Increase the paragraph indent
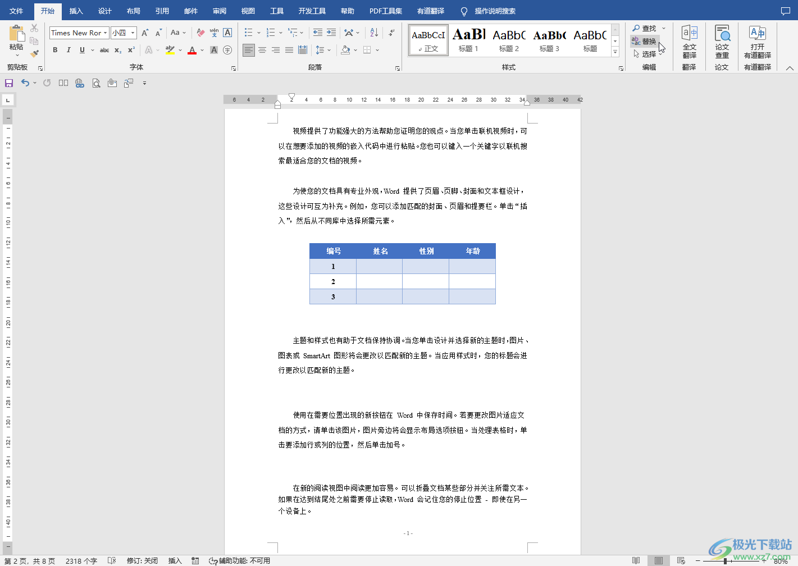798x566 pixels. pyautogui.click(x=331, y=33)
